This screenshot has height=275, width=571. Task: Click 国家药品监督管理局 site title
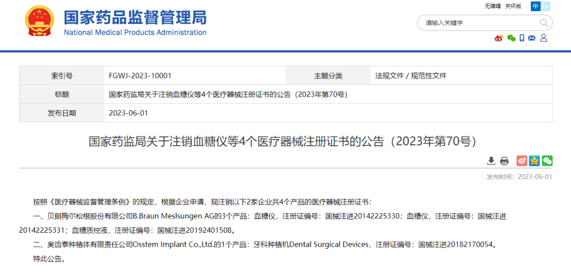coord(135,18)
